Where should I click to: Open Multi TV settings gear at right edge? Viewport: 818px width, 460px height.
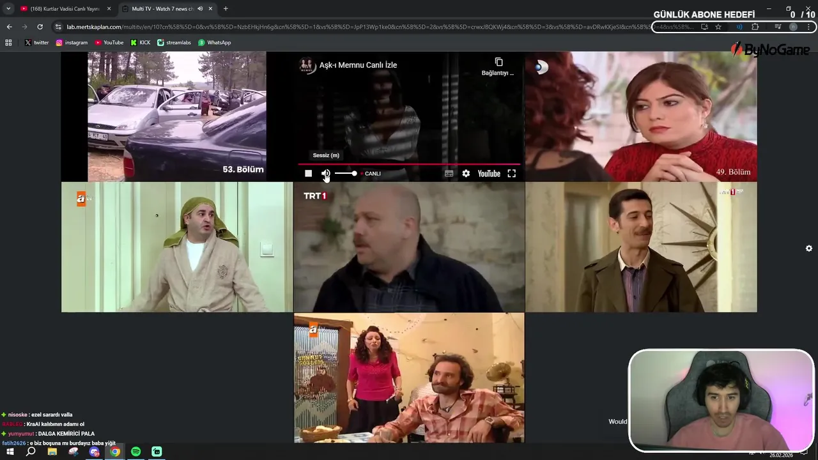(x=808, y=249)
